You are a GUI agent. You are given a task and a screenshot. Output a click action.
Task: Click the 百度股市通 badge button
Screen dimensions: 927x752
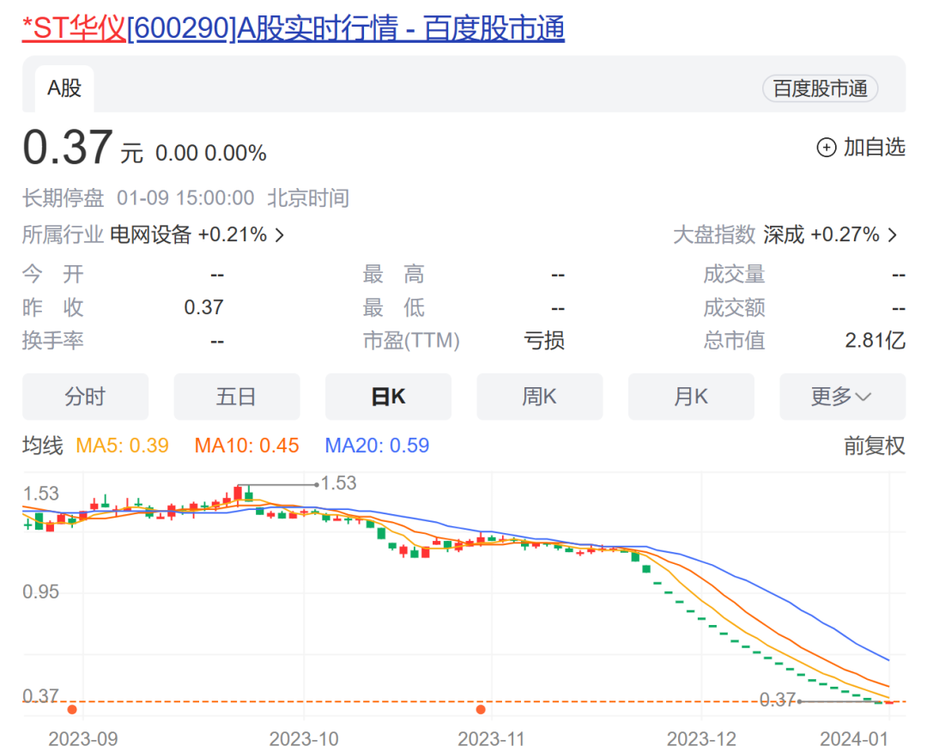[820, 88]
